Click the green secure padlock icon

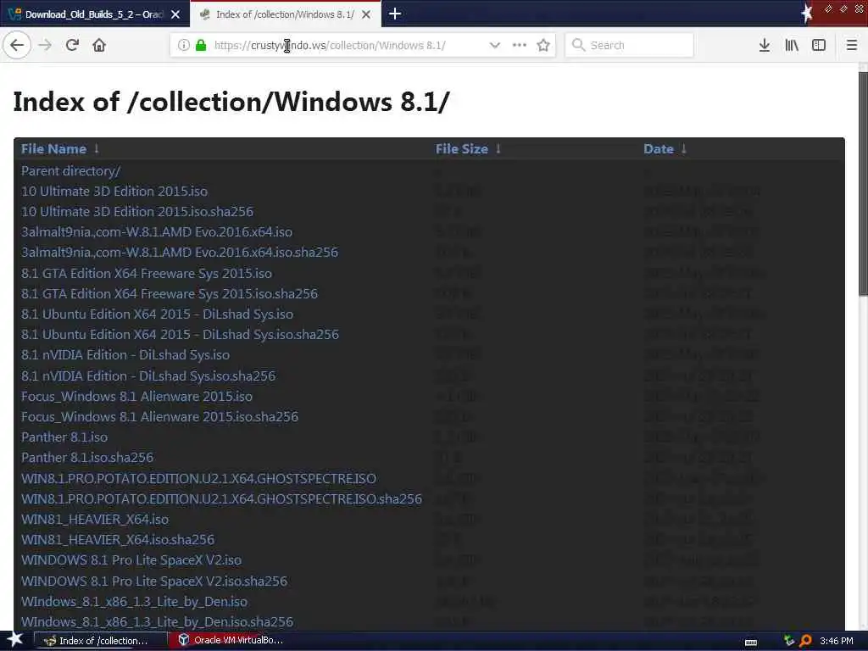tap(201, 45)
